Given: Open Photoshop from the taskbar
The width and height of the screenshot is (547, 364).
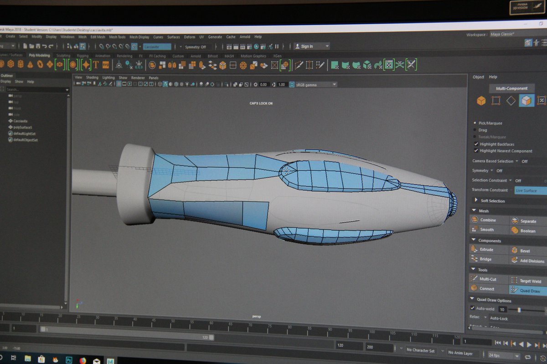Looking at the screenshot, I should (69, 359).
